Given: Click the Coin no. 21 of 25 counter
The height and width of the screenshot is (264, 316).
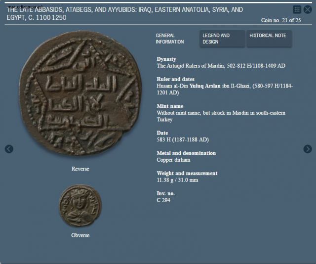Looking at the screenshot, I should pyautogui.click(x=281, y=20).
